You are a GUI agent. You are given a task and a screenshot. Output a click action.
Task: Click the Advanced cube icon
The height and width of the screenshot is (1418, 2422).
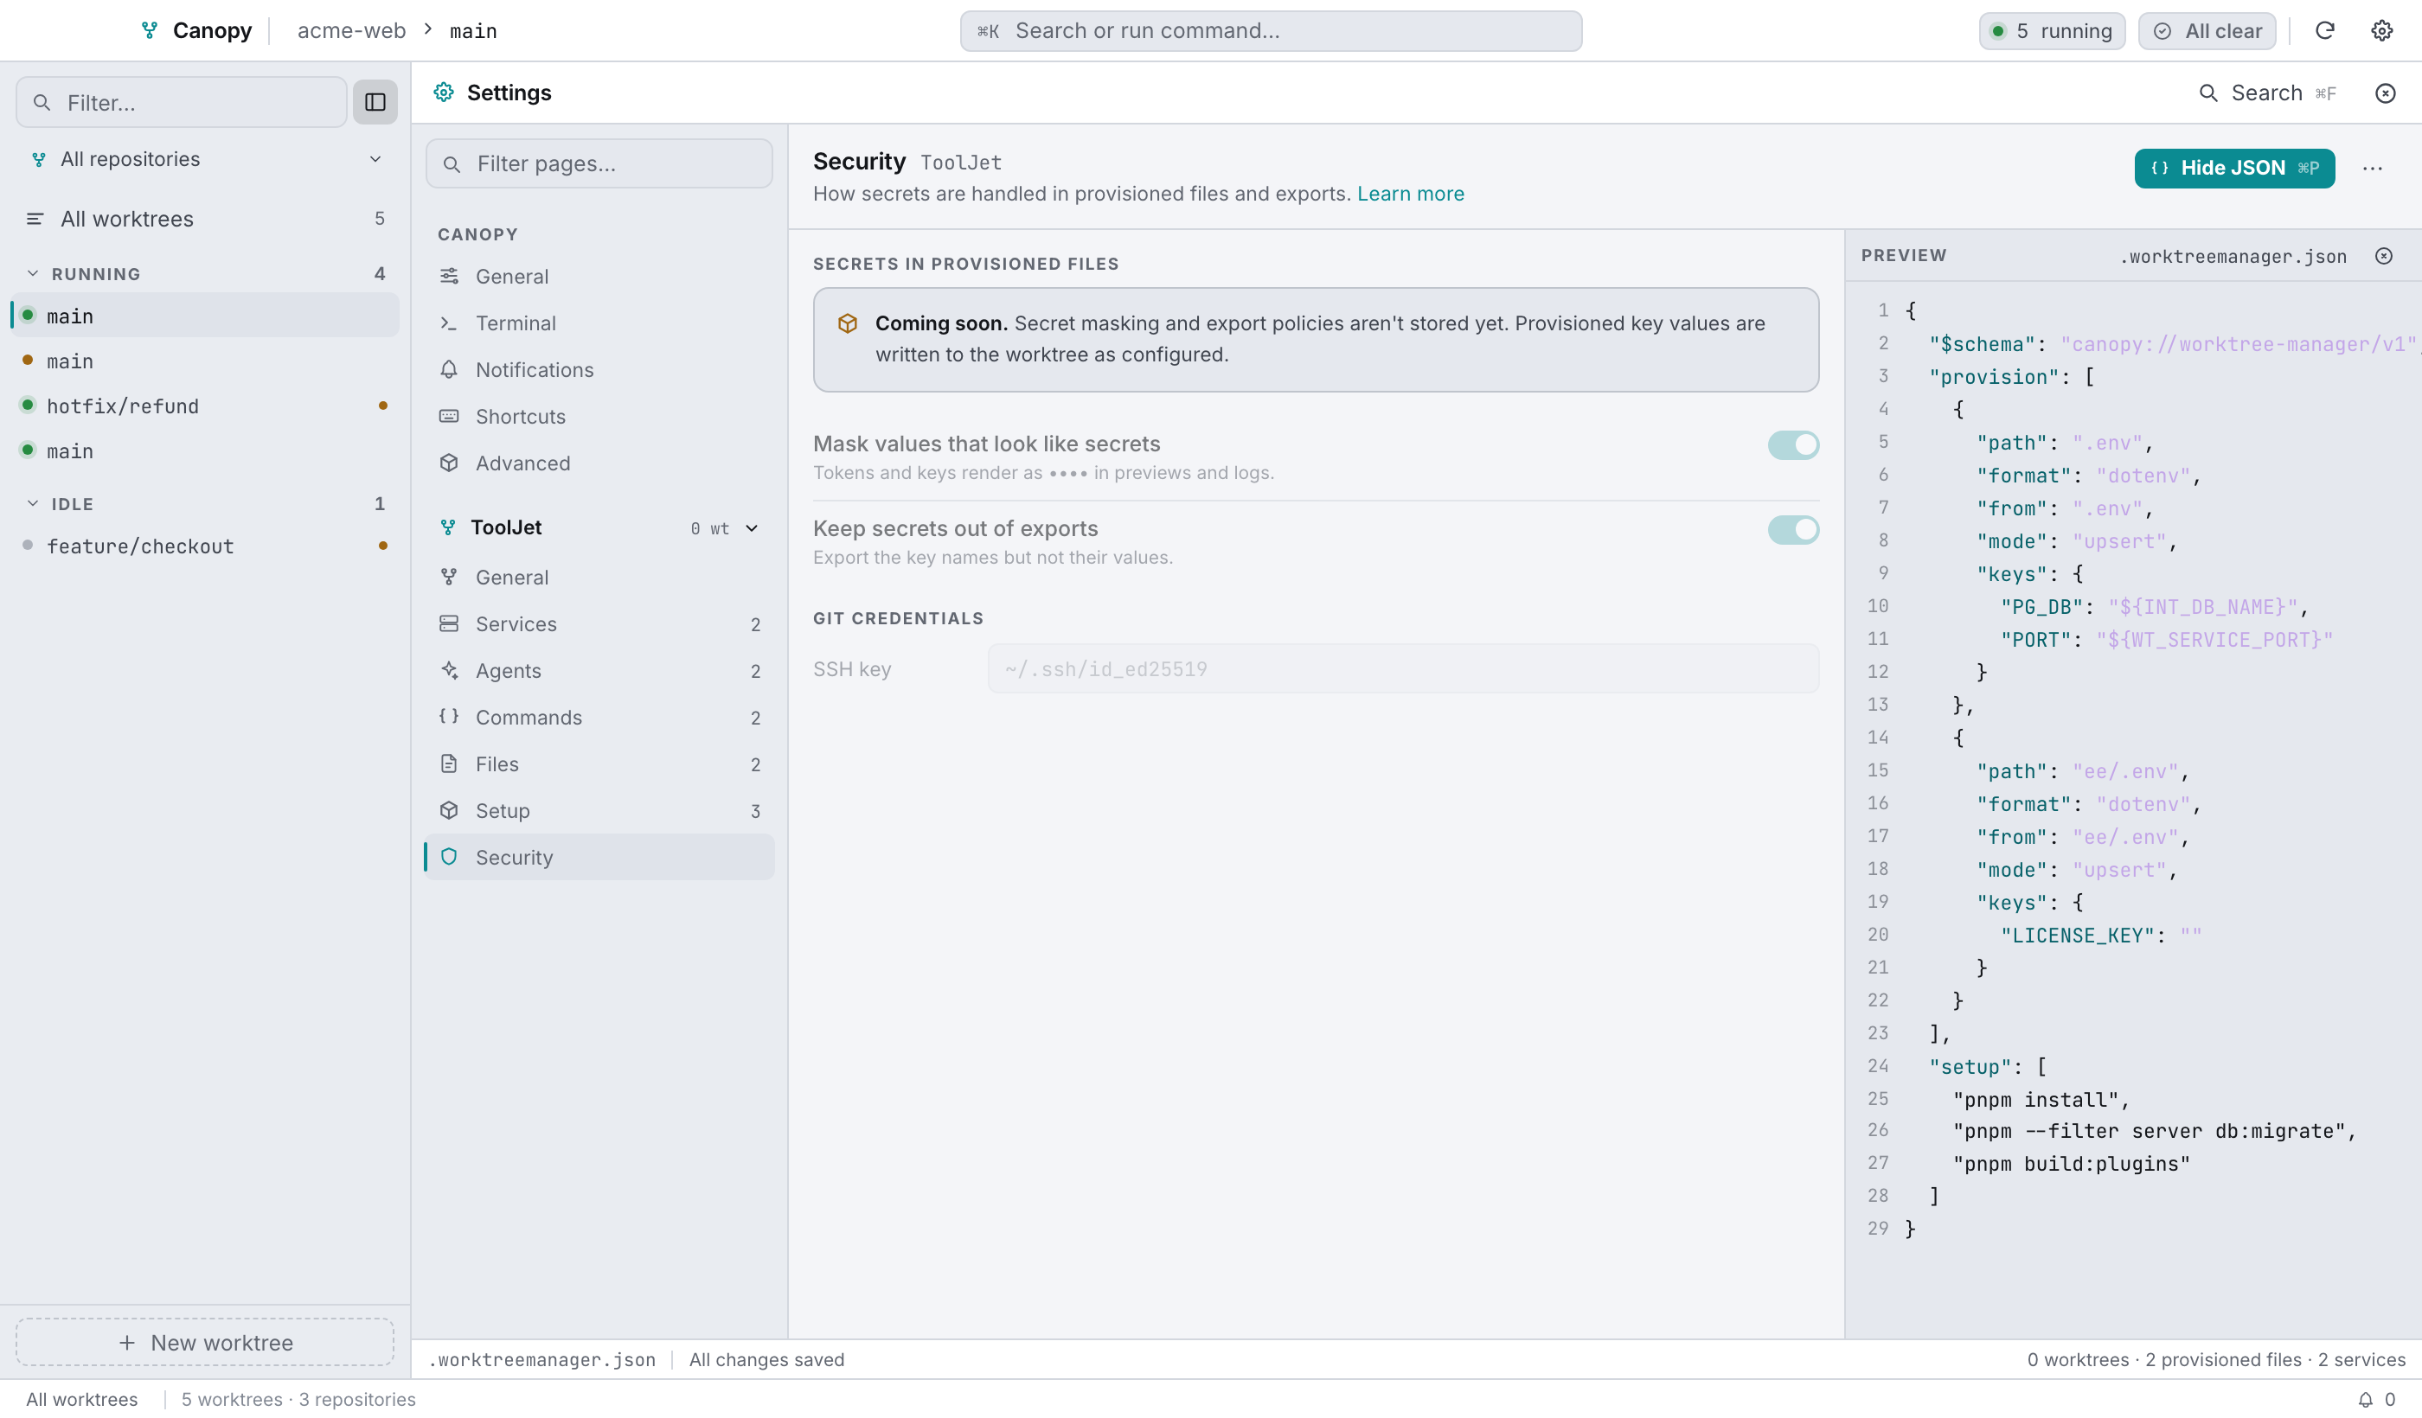[x=449, y=463]
